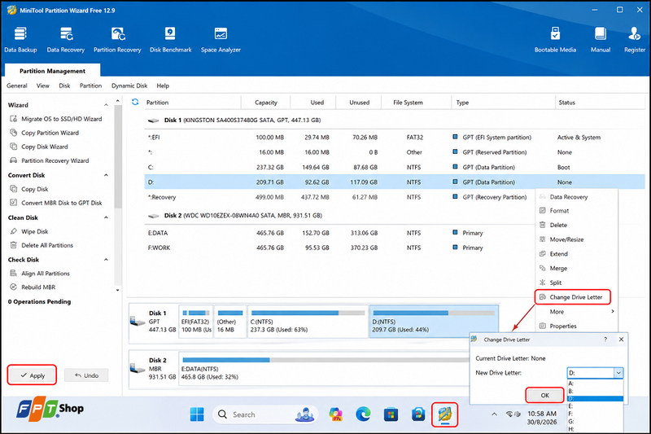Open Copilot from the taskbar
651x434 pixels.
[335, 414]
